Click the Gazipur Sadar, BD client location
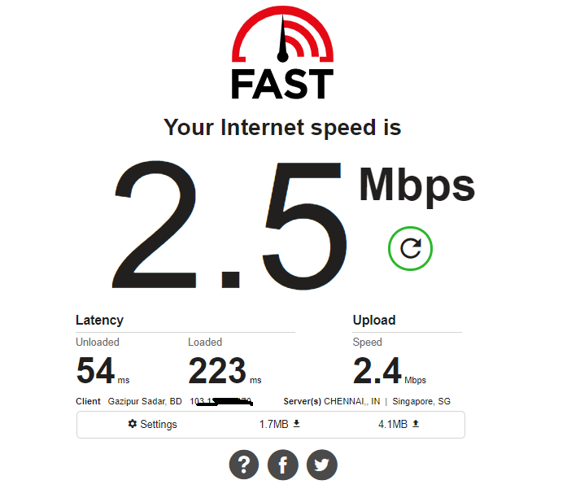Image resolution: width=580 pixels, height=489 pixels. (x=145, y=401)
